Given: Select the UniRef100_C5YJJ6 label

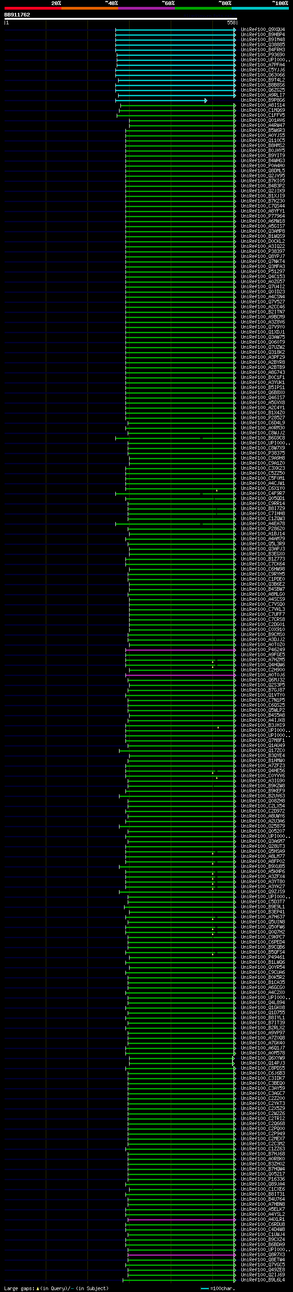Looking at the screenshot, I should (x=262, y=70).
